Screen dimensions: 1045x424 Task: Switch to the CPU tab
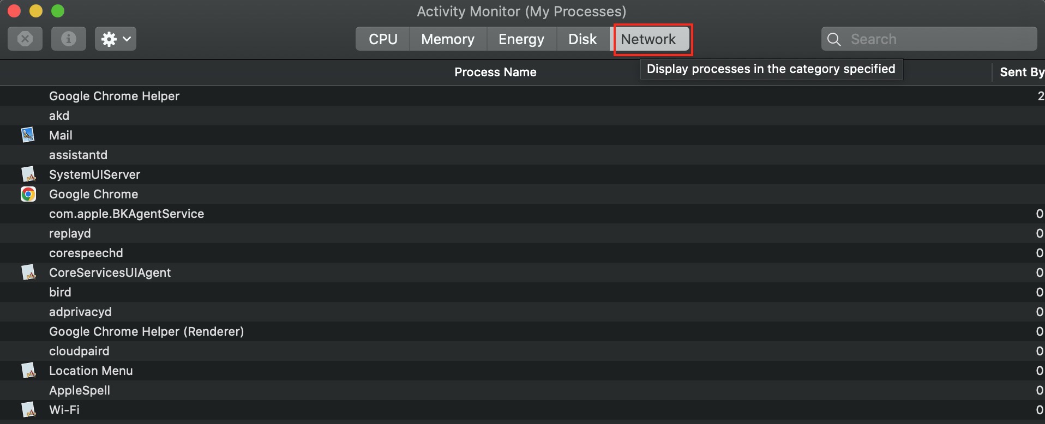pyautogui.click(x=383, y=39)
